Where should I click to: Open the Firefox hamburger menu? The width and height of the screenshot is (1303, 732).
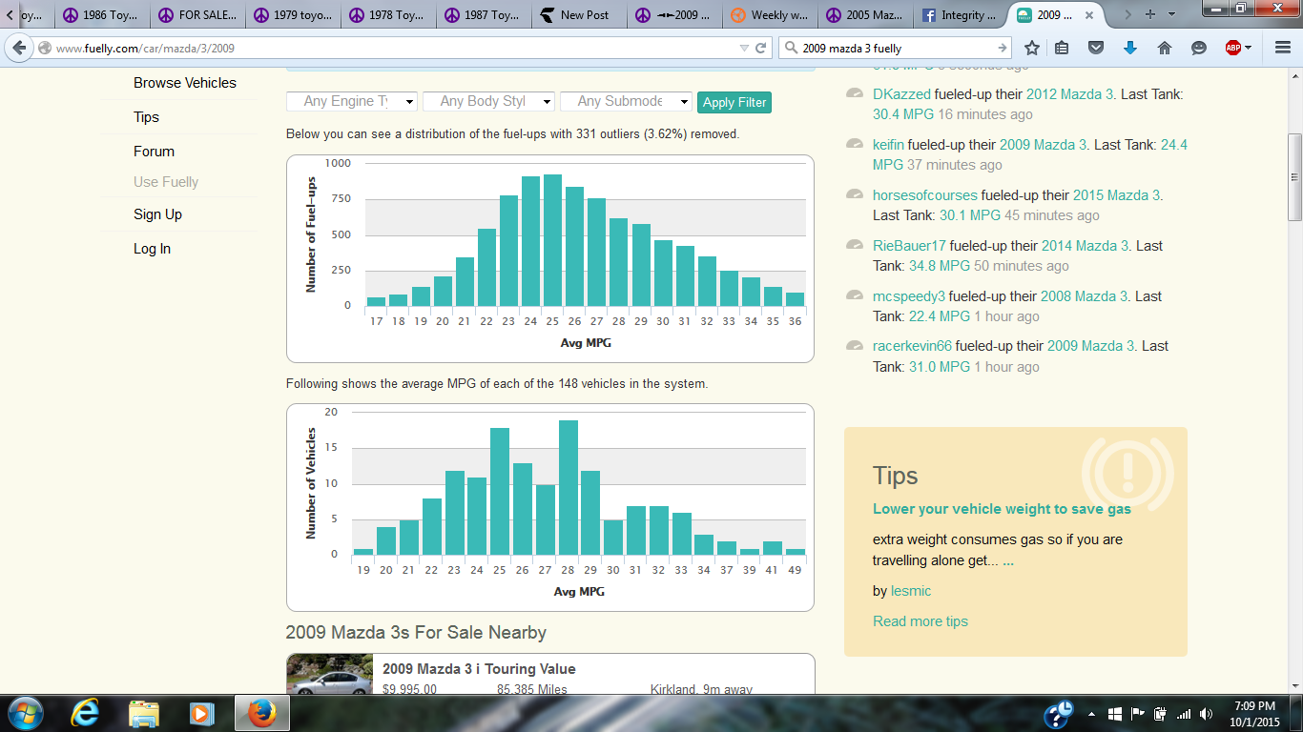coord(1283,48)
